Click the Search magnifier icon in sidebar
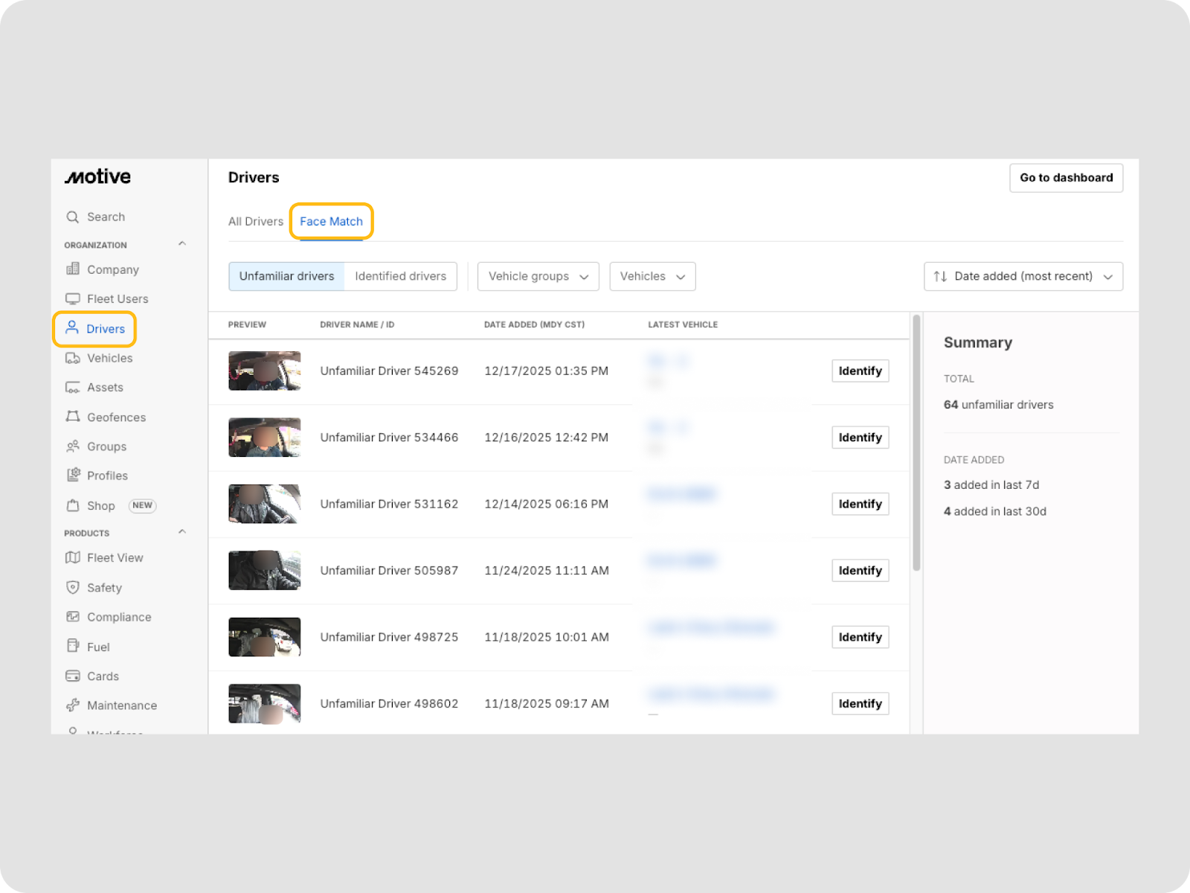 click(x=72, y=217)
